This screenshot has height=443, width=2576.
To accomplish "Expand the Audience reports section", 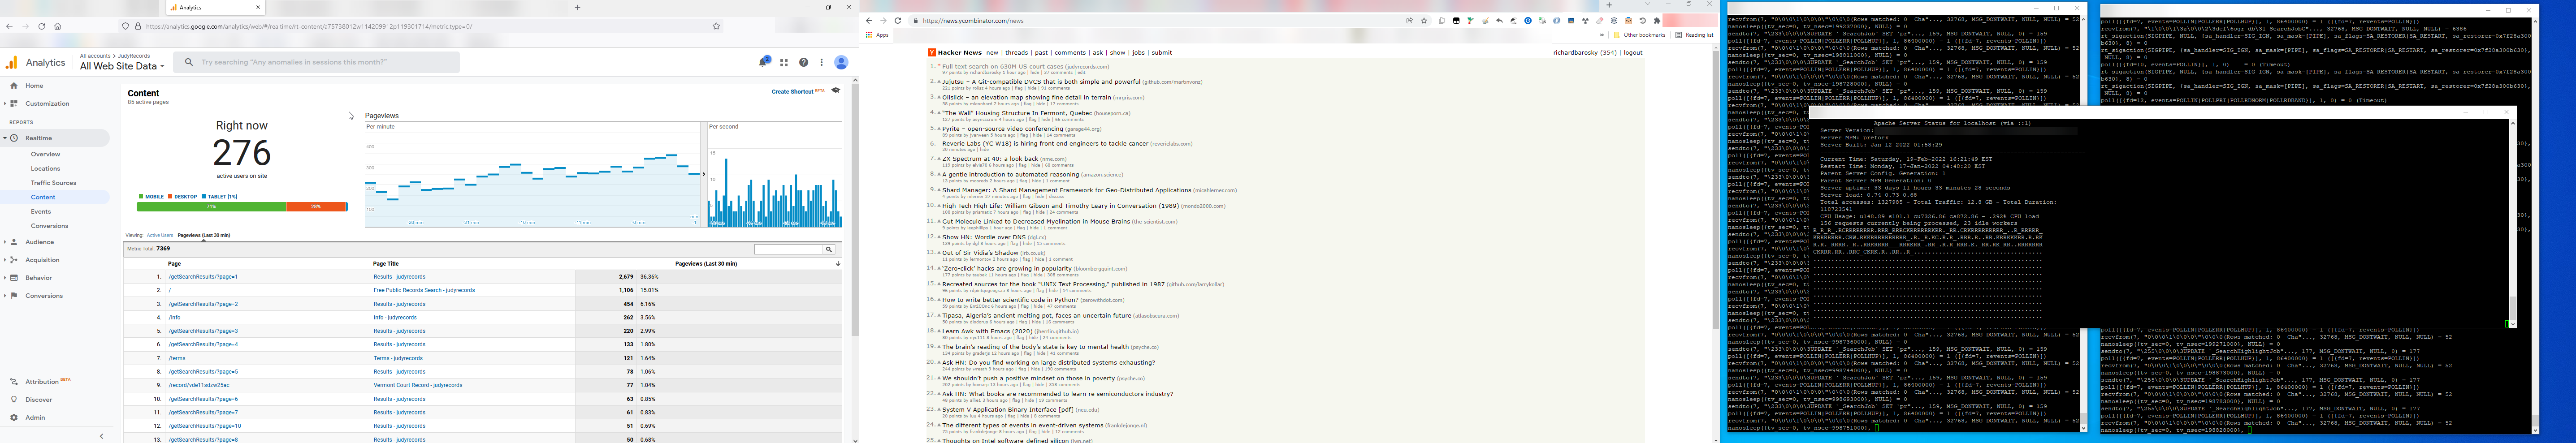I will 5,242.
